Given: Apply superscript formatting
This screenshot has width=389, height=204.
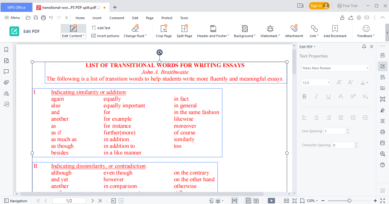Looking at the screenshot, I should point(353,96).
